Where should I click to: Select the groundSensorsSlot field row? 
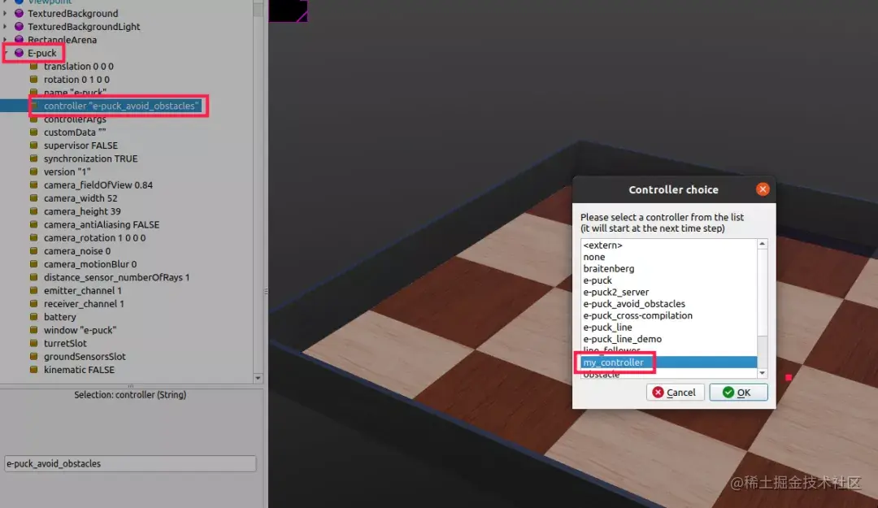(85, 356)
